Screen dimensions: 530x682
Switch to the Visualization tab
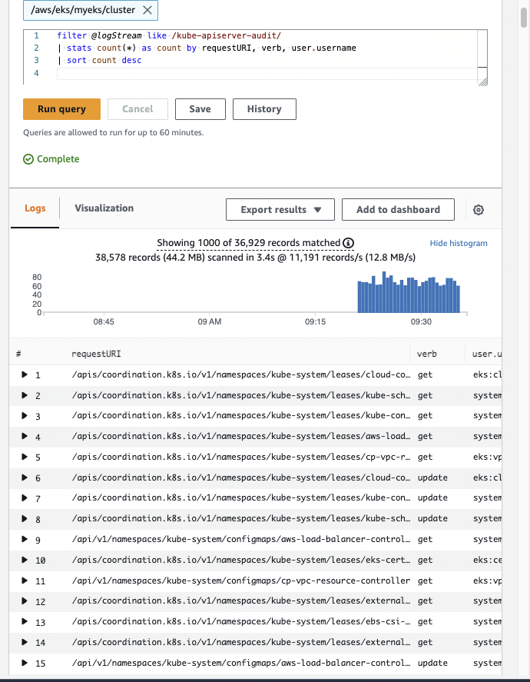click(104, 208)
